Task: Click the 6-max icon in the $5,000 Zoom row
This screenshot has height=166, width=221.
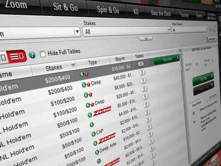Action: pyautogui.click(x=90, y=115)
